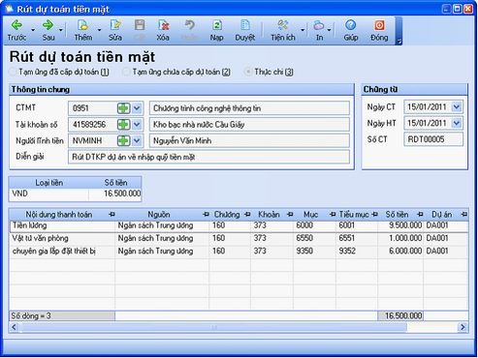Expand the Trước button dropdown arrow
This screenshot has width=478, height=358.
pyautogui.click(x=33, y=30)
